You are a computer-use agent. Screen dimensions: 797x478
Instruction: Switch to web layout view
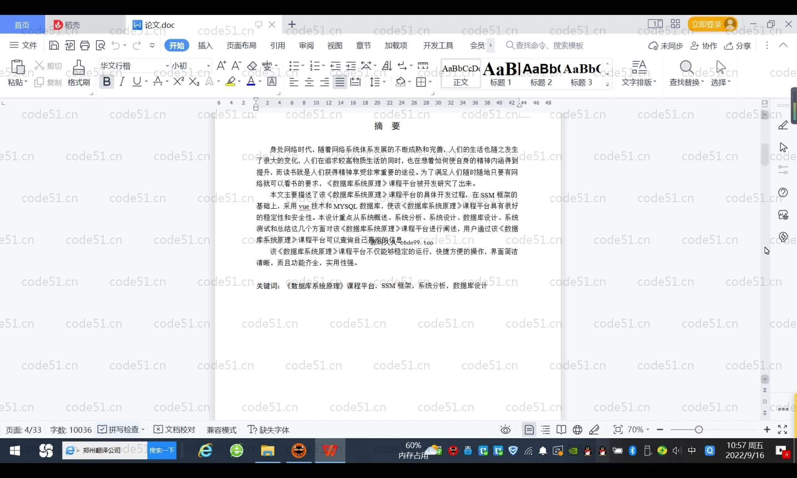click(577, 430)
